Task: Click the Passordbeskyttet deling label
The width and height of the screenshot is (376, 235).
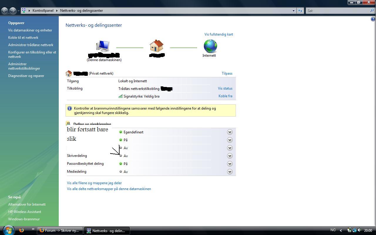Action: [85, 164]
